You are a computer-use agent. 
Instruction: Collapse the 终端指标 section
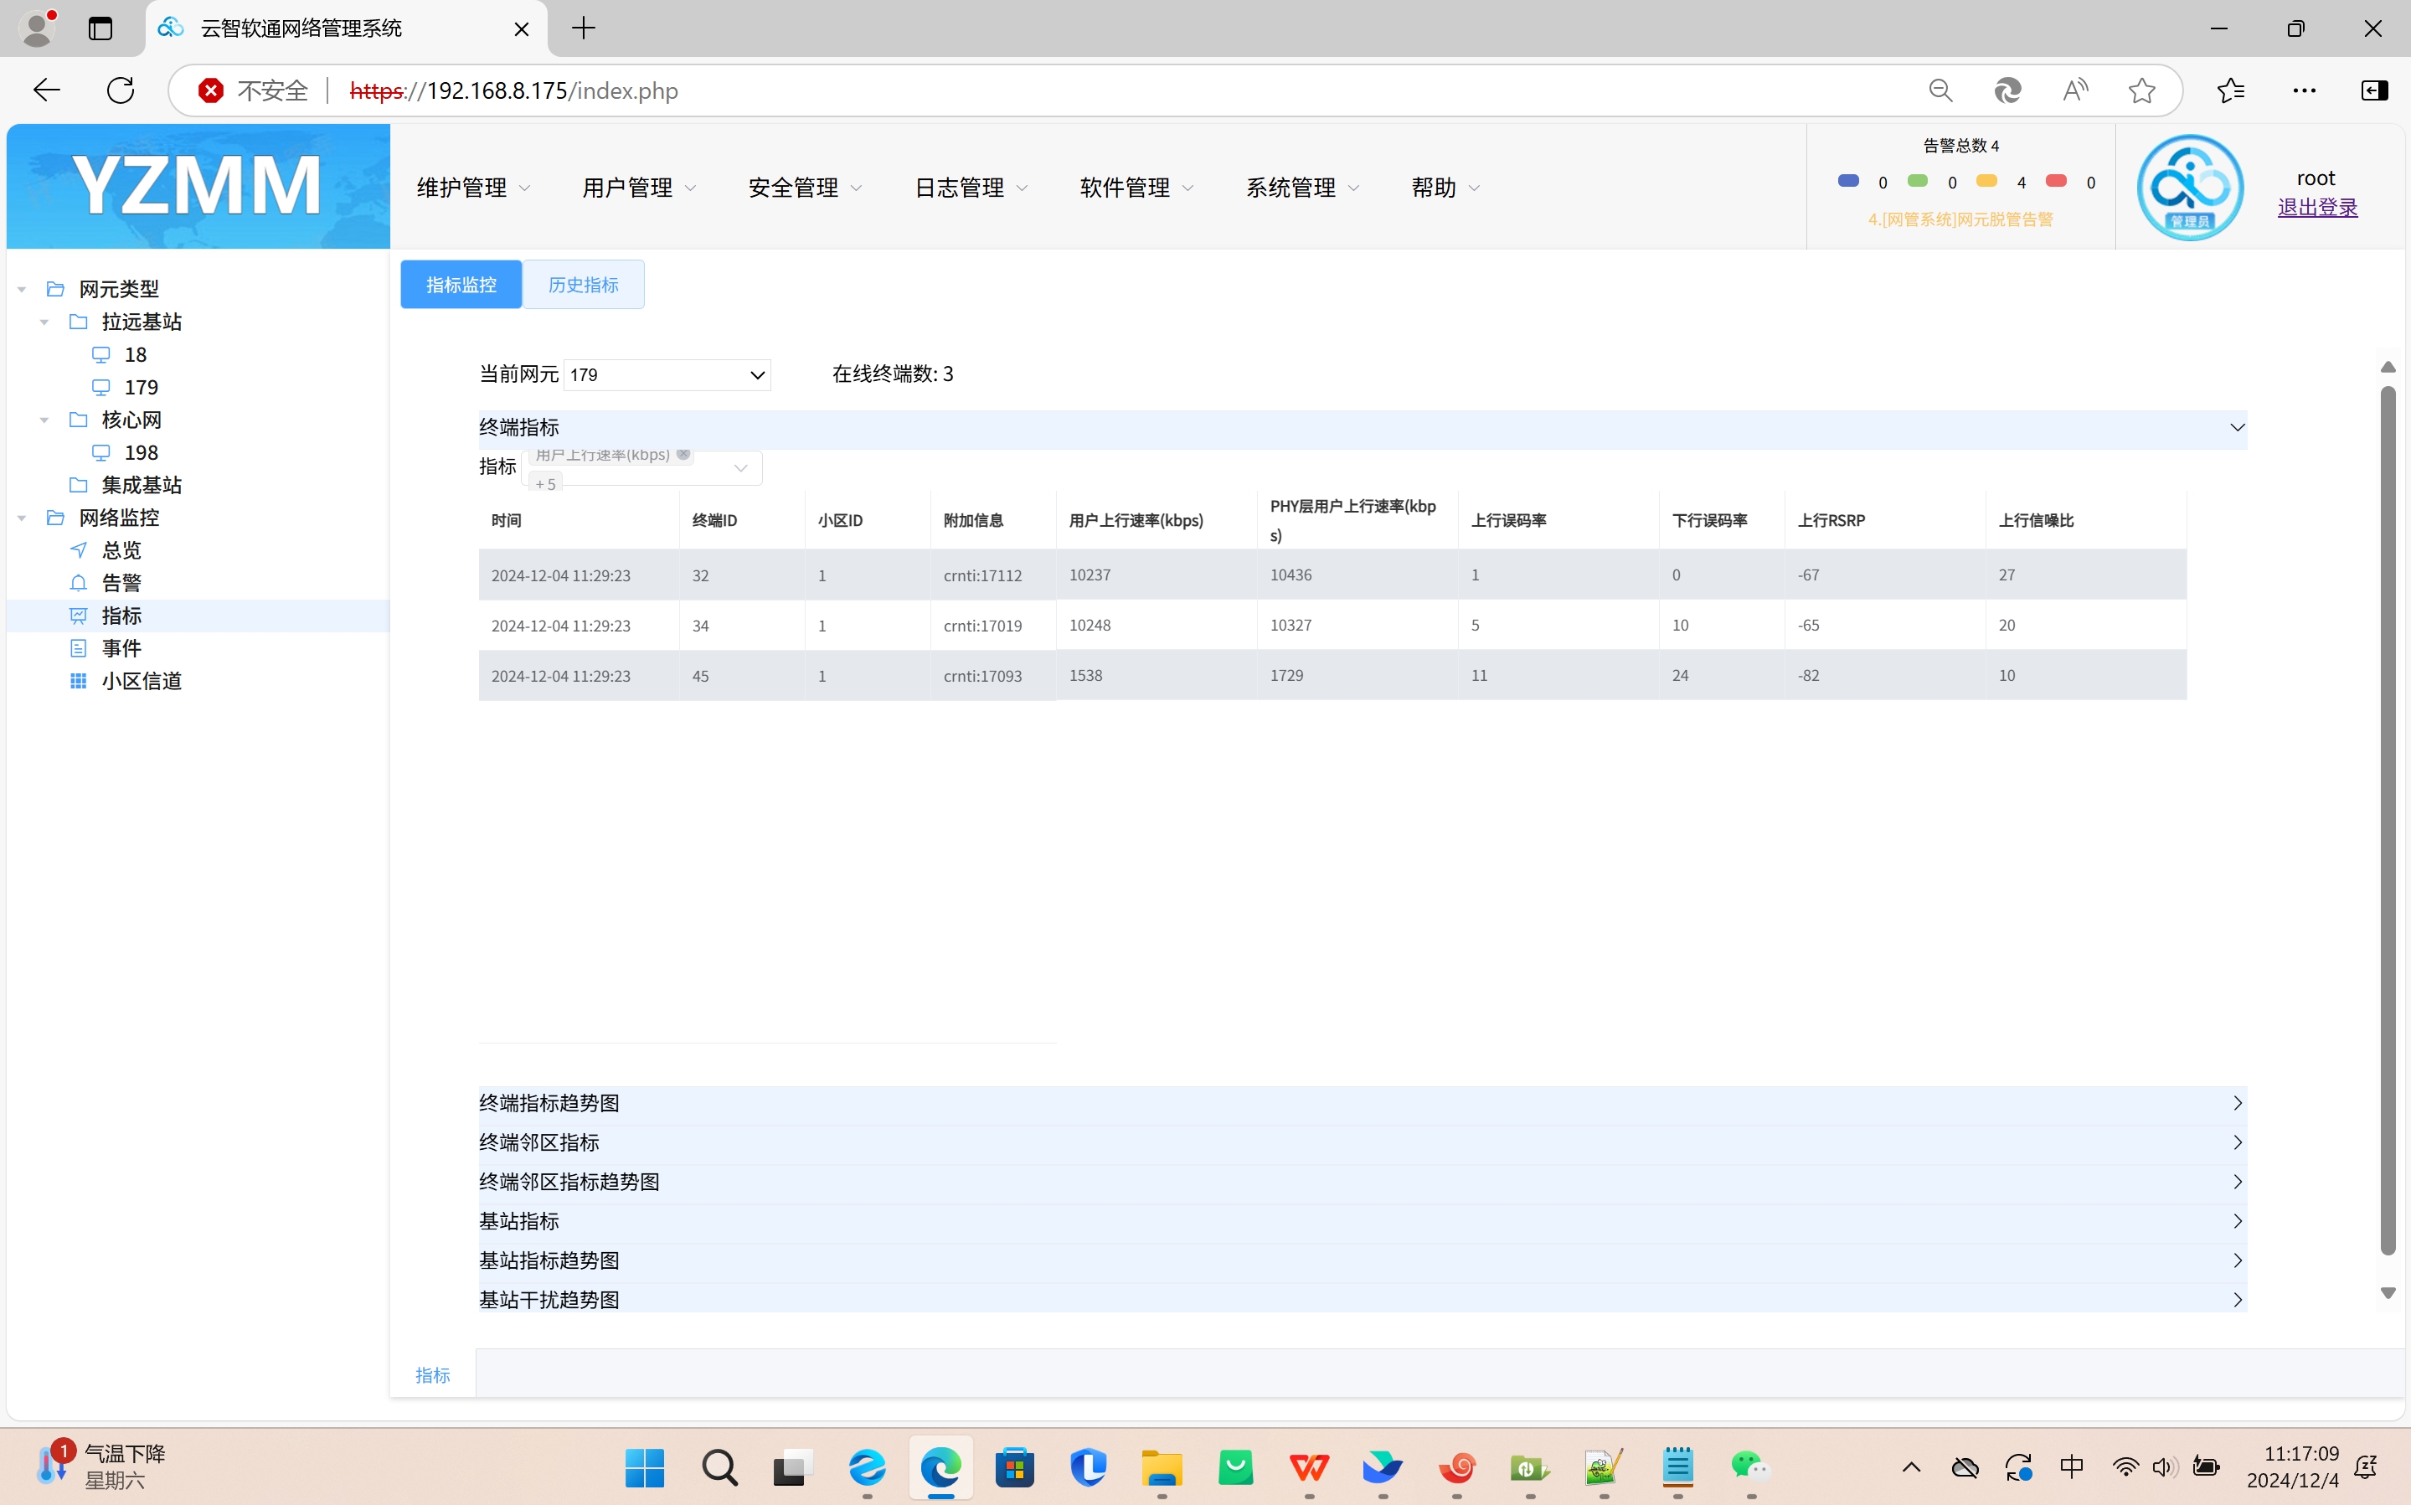(1363, 428)
